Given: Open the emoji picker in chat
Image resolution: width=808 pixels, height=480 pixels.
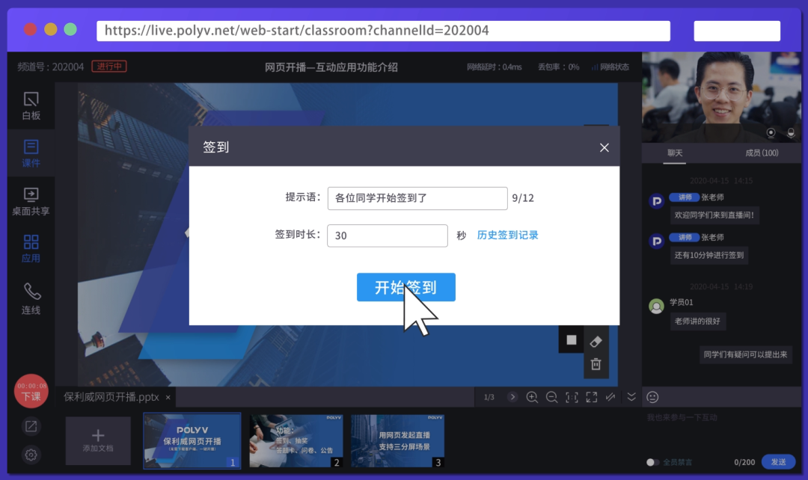Looking at the screenshot, I should point(652,397).
